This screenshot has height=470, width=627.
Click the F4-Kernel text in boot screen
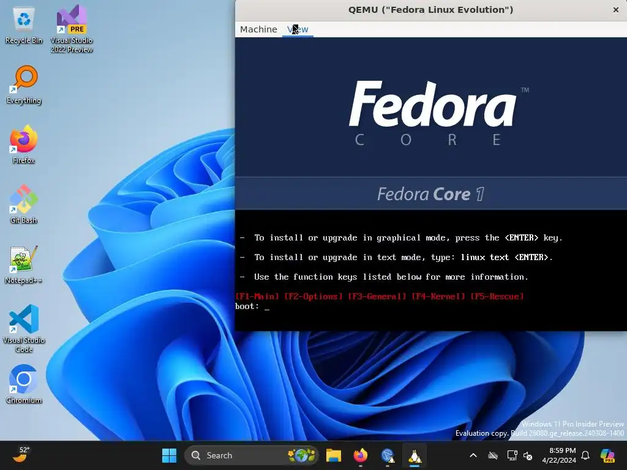438,297
